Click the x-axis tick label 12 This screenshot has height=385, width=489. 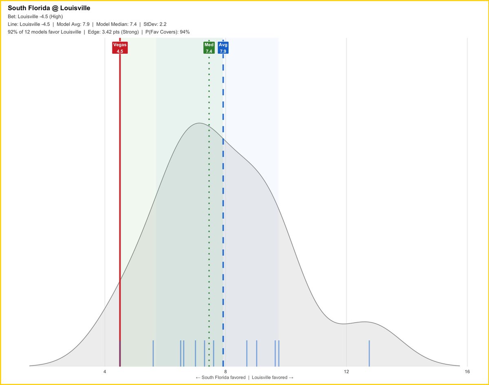click(x=346, y=372)
